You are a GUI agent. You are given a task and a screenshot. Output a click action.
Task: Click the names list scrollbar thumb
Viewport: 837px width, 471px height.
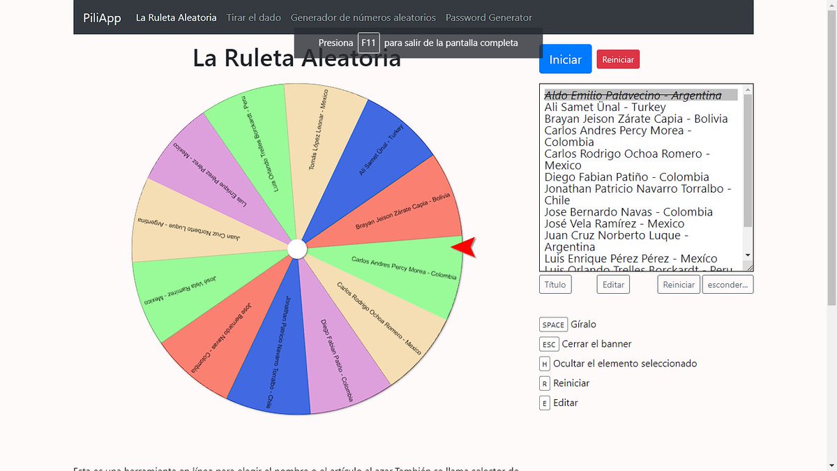(x=748, y=160)
